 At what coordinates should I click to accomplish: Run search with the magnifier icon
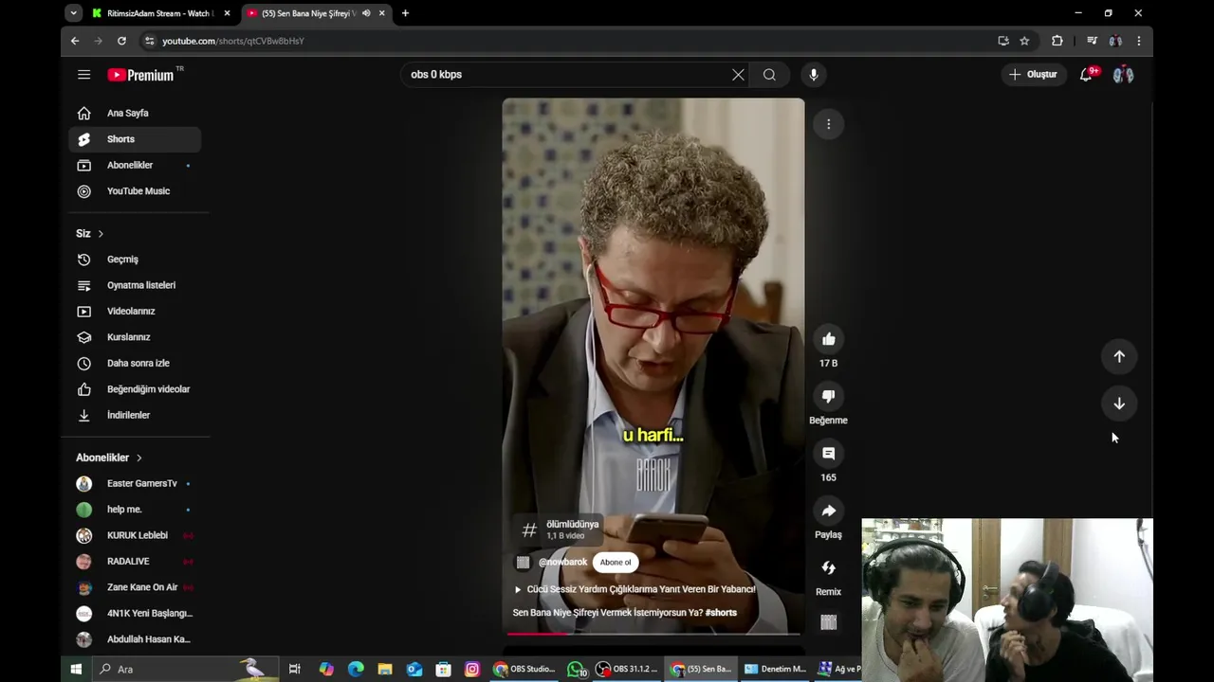(769, 75)
